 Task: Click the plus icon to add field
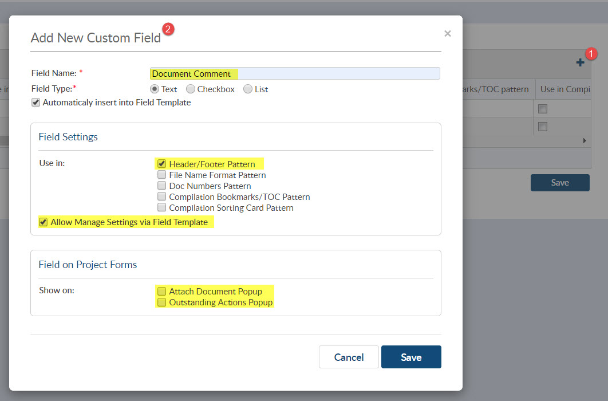tap(580, 62)
